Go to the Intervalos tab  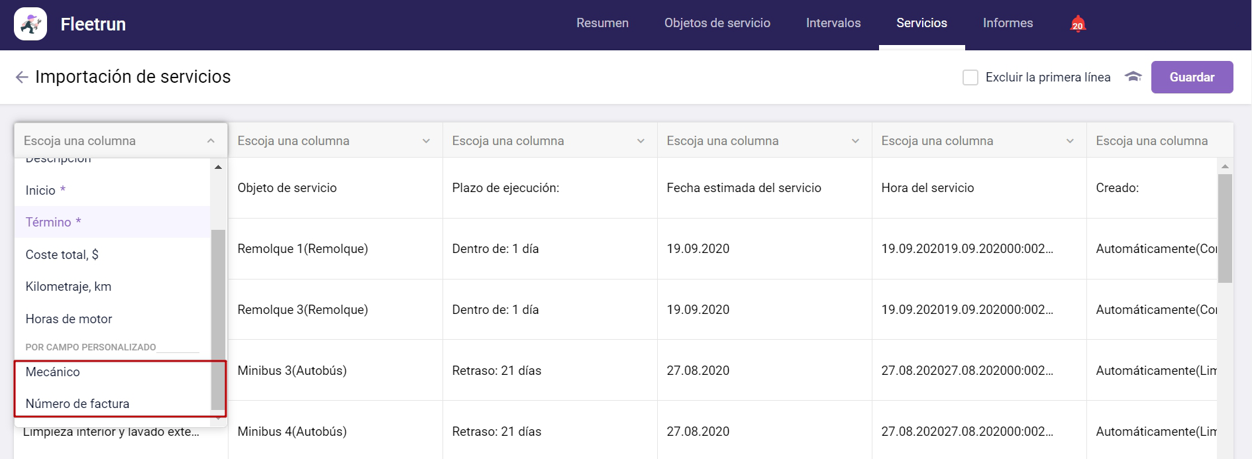click(x=833, y=23)
